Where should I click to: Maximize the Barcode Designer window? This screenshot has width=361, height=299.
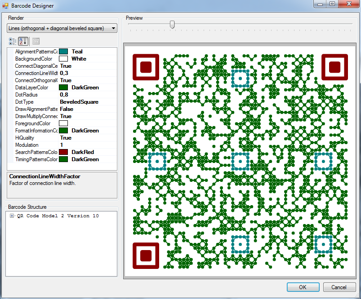coord(332,4)
